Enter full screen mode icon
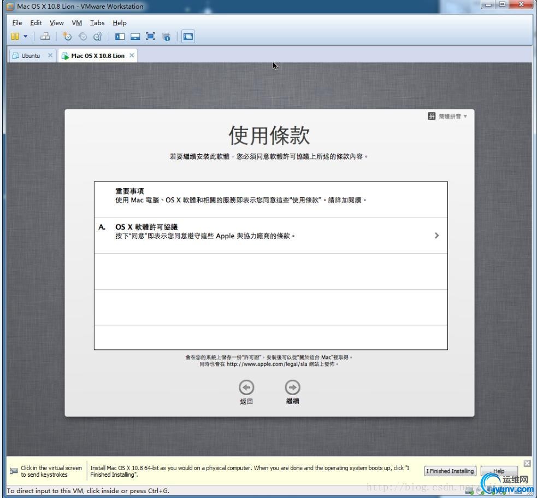The image size is (537, 498). [150, 36]
